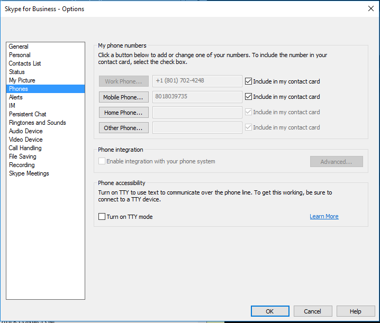Open Recording options
The width and height of the screenshot is (380, 323).
coord(22,165)
